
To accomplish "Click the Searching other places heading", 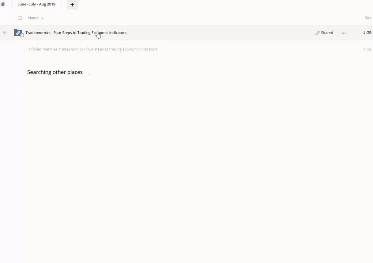I will coord(55,72).
